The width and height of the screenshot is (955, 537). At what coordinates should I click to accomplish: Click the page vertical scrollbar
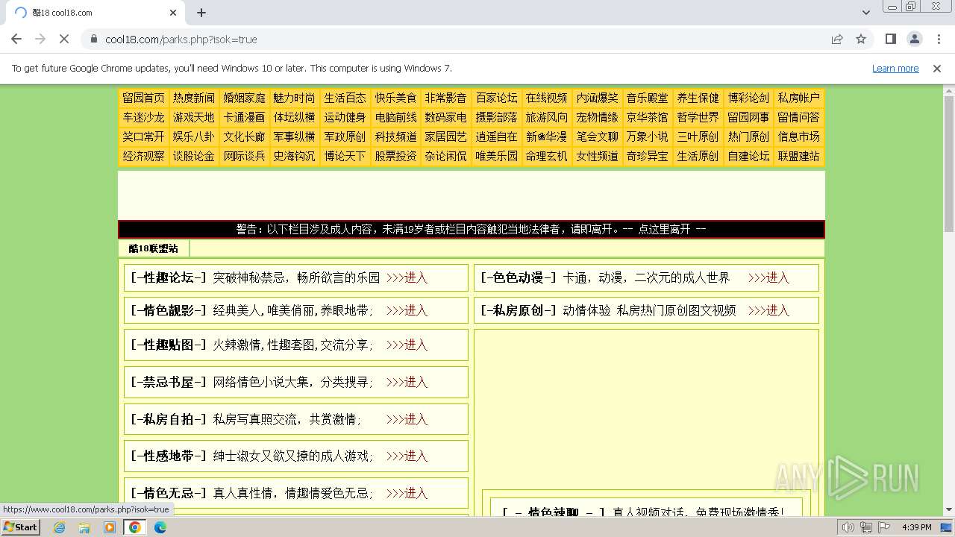click(x=949, y=164)
